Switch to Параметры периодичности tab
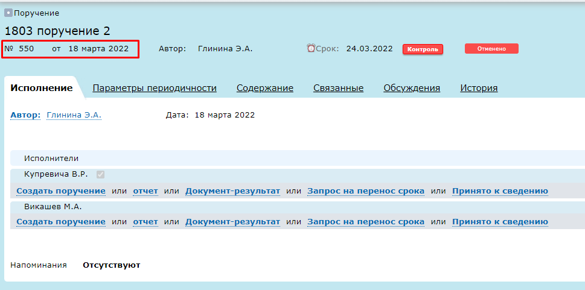This screenshot has height=290, width=585. point(155,89)
